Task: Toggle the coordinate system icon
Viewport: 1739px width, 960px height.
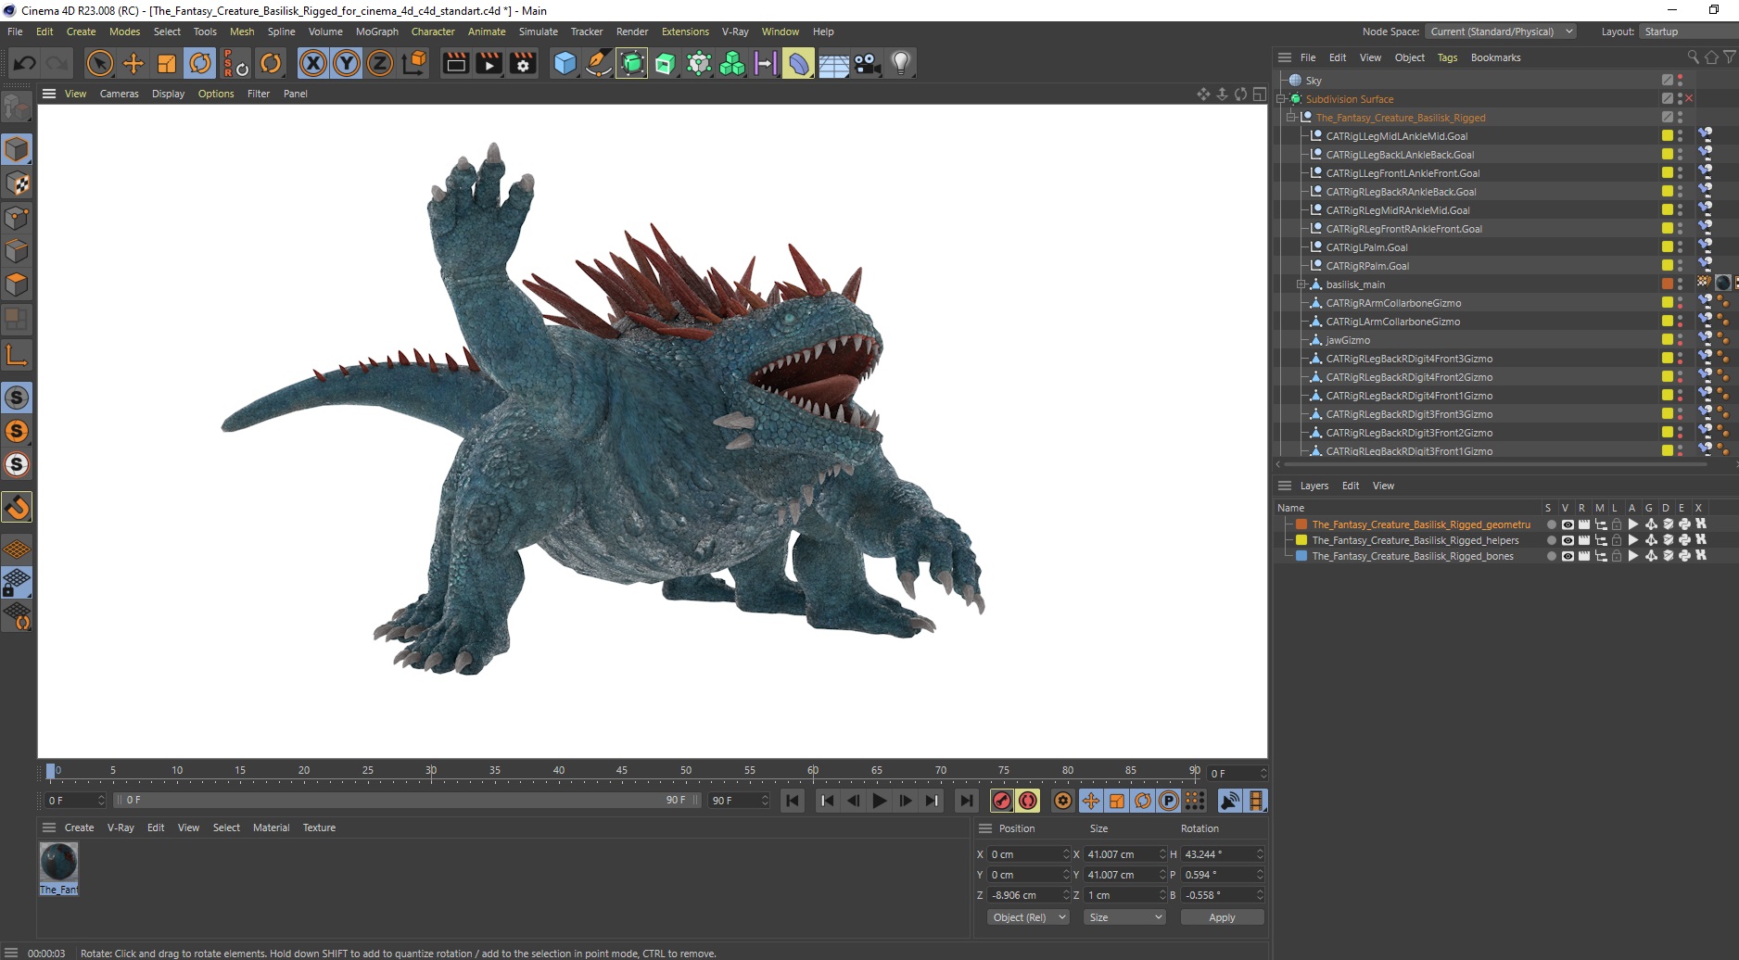Action: (414, 63)
